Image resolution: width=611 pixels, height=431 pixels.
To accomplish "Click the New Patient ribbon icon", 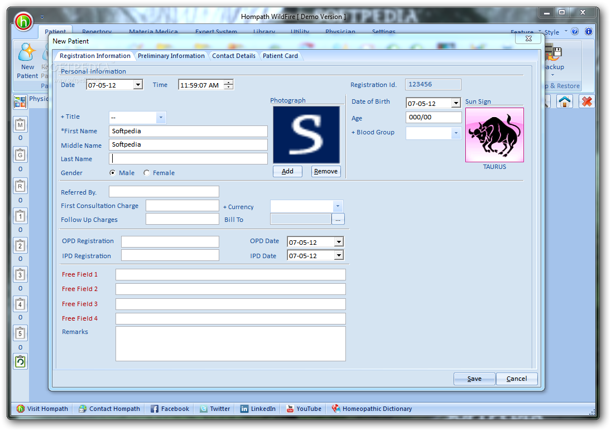I will pyautogui.click(x=27, y=61).
